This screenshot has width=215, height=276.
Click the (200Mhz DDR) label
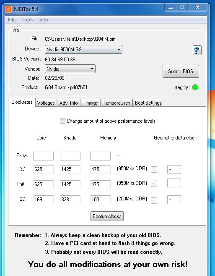pos(132,199)
